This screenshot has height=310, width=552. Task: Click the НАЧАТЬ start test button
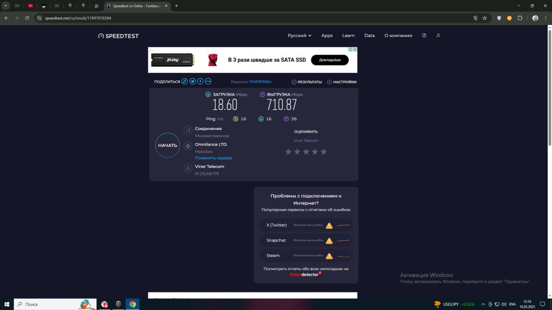(x=167, y=146)
